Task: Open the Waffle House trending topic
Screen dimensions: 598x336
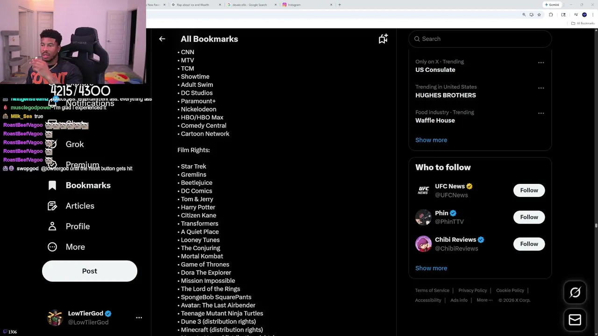Action: click(x=435, y=120)
